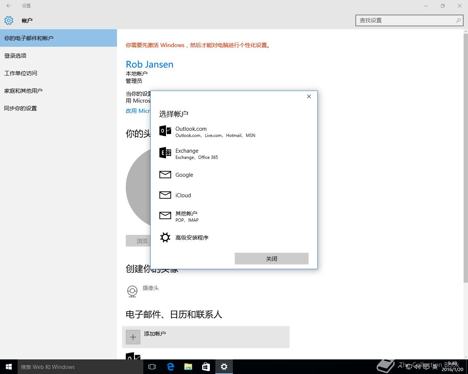468x374 pixels.
Task: Open 同步你的设置 section
Action: (58, 108)
